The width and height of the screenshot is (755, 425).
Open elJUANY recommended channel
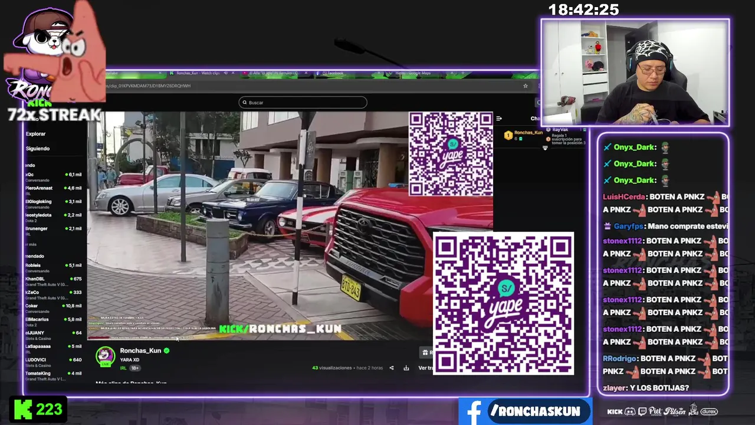tap(54, 335)
